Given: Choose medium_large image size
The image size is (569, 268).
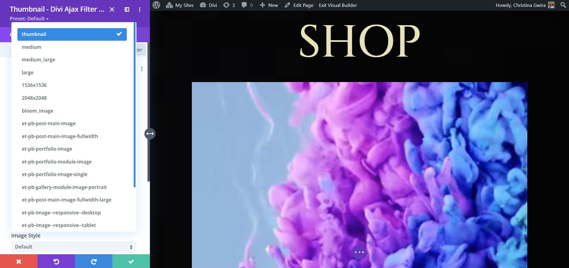Looking at the screenshot, I should [38, 60].
